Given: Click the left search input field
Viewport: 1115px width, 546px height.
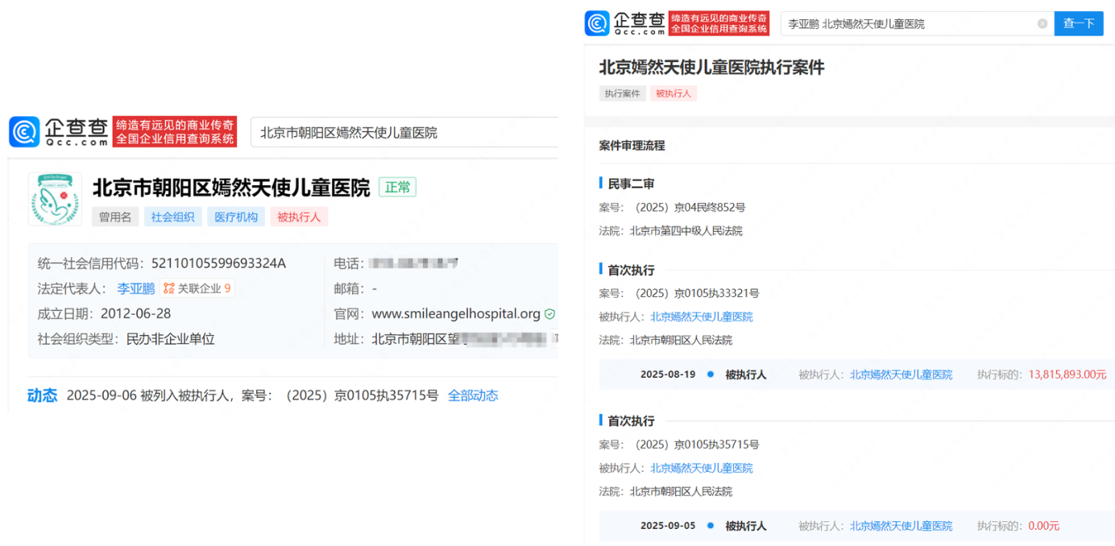Looking at the screenshot, I should (403, 132).
